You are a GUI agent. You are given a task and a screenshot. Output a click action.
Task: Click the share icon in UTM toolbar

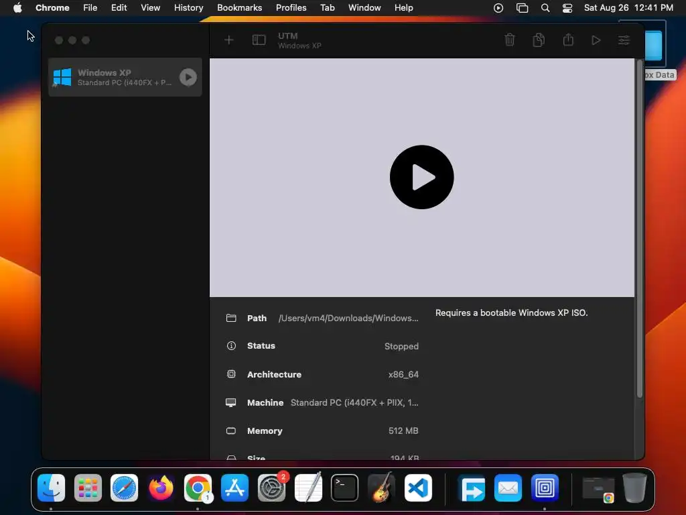tap(568, 40)
